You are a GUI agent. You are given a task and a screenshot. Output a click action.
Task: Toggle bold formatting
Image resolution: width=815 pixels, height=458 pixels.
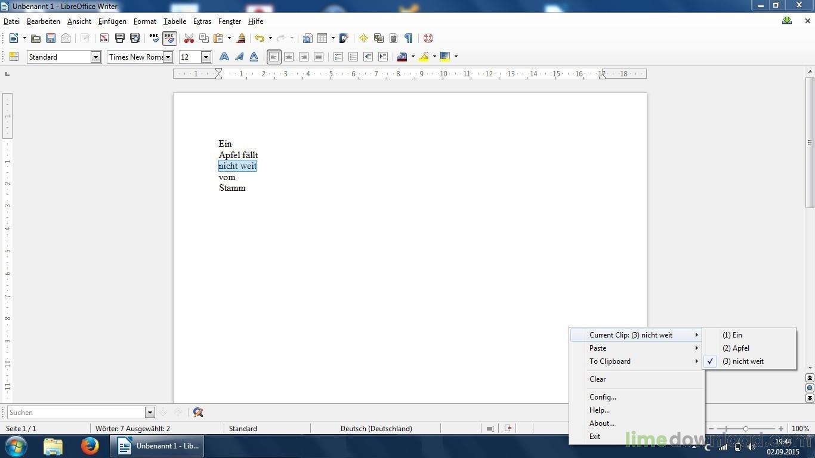(224, 57)
